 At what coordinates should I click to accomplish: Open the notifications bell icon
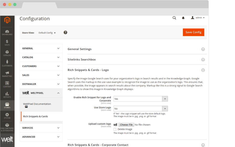[183, 18]
